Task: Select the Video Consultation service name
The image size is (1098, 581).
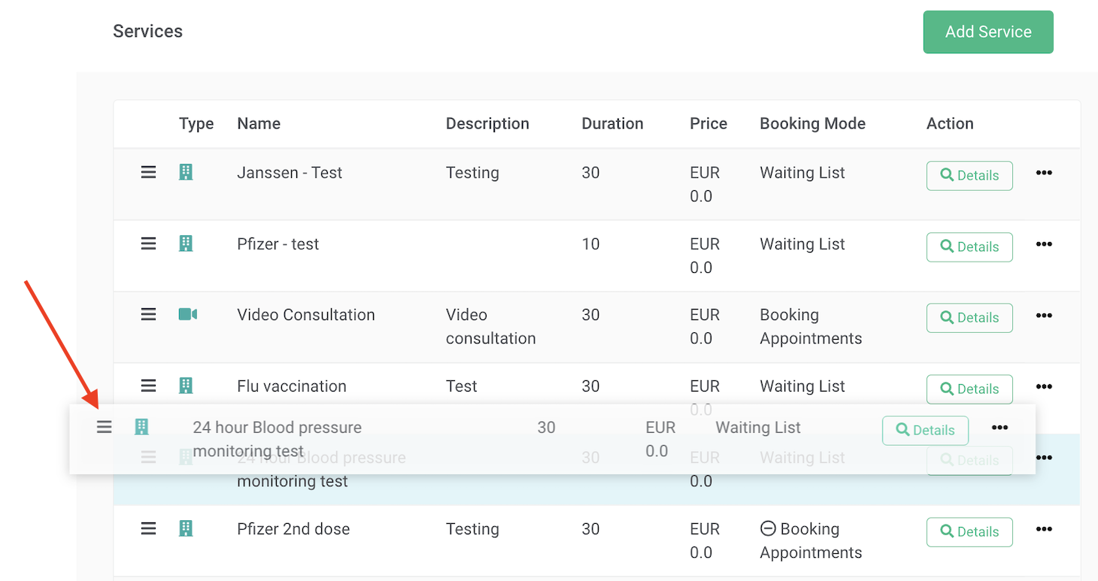Action: tap(306, 314)
